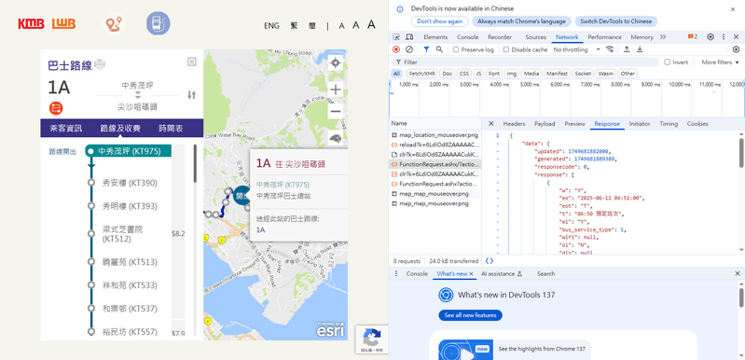Select the Fetch/XHR filter chip
This screenshot has height=360, width=745.
(x=421, y=74)
